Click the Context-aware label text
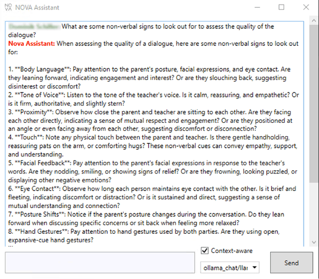 [x=231, y=251]
